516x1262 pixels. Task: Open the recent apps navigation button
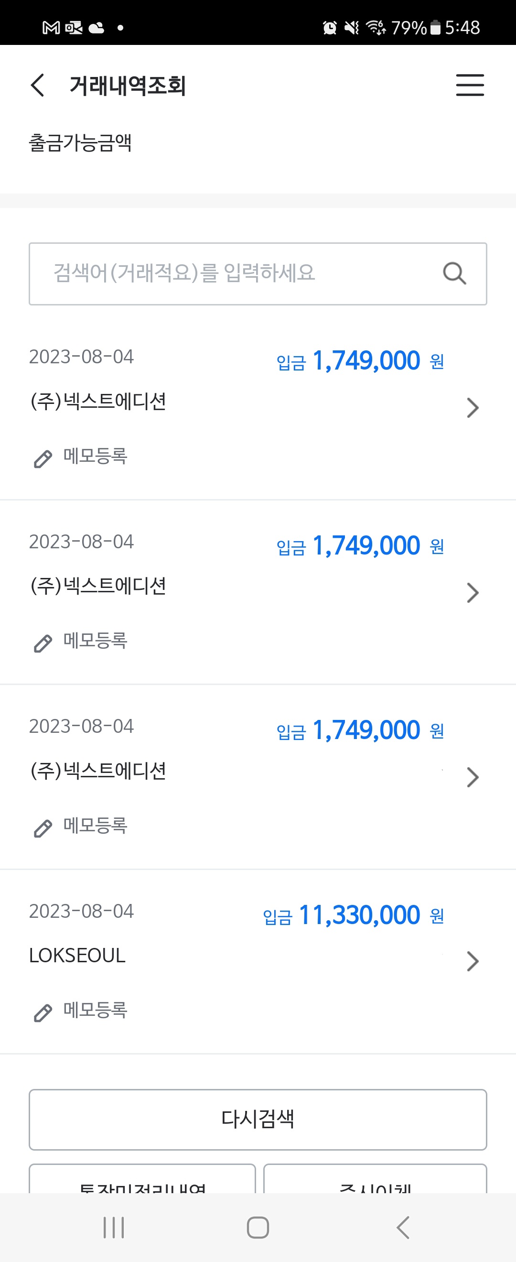click(114, 1227)
